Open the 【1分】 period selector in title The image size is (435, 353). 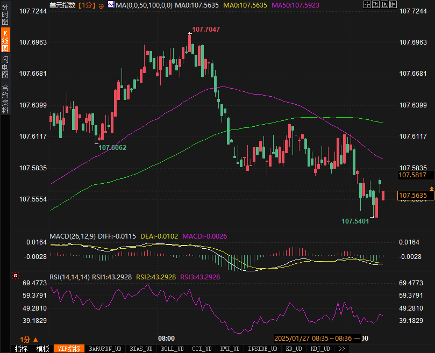(86, 5)
